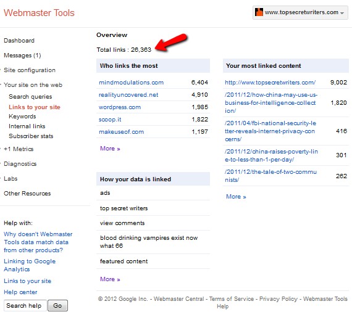Click the 1,985 link count for wordpress.com
Viewport: 352px width, 312px height.
(199, 107)
